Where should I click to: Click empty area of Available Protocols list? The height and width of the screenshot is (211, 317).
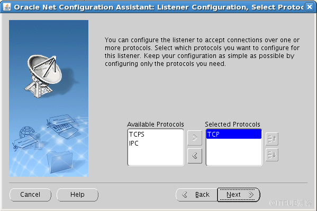point(156,156)
